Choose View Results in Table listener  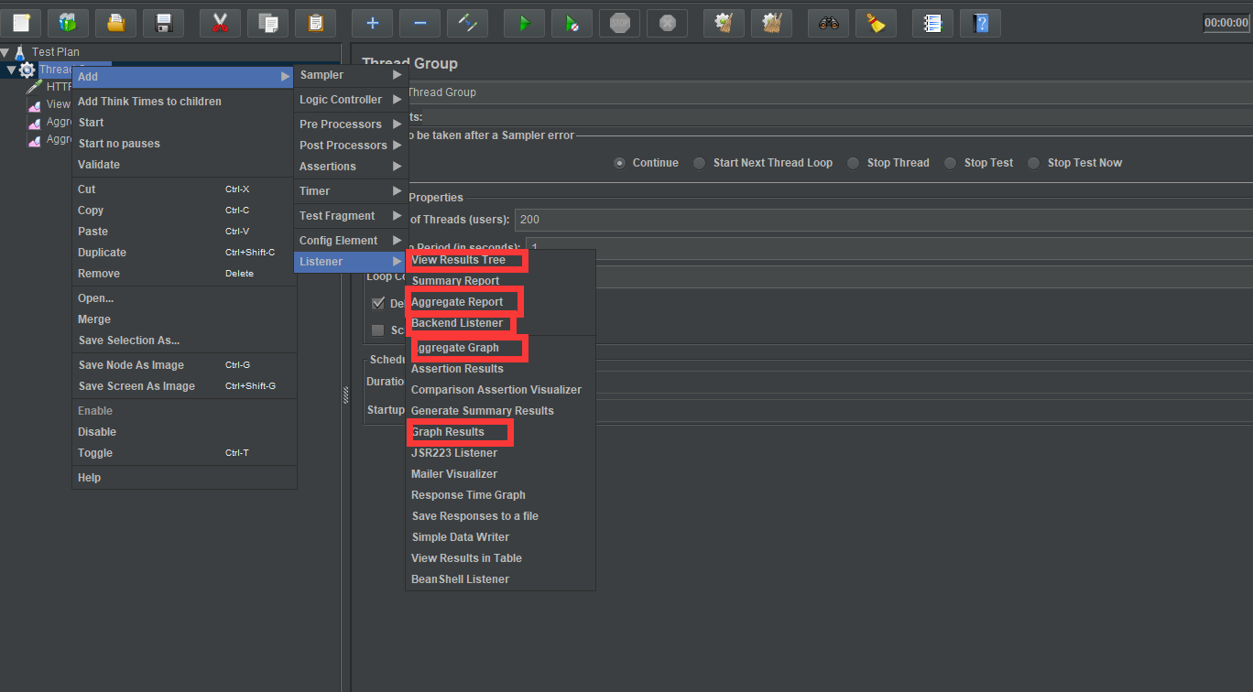pos(501,558)
